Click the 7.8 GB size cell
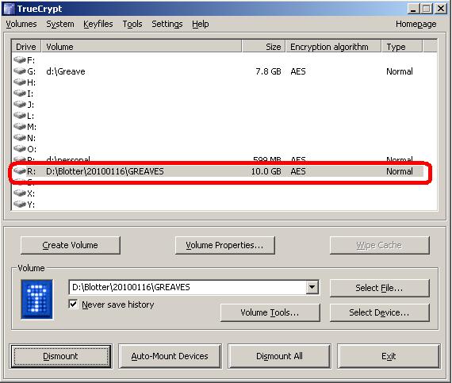The width and height of the screenshot is (452, 383). pos(268,71)
